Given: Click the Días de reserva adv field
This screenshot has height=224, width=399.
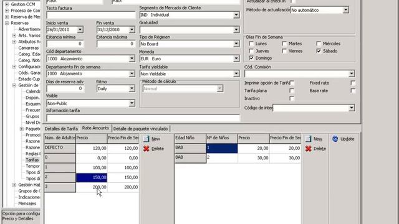Looking at the screenshot, I should (65, 88).
